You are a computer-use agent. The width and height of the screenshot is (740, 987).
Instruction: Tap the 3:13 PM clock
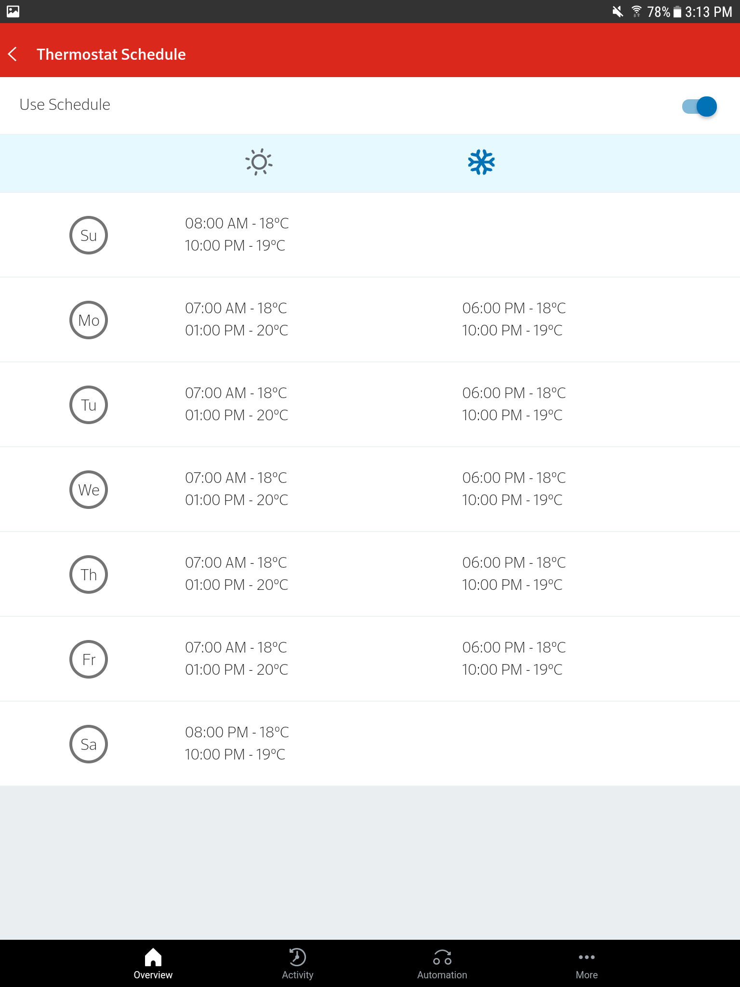tap(709, 12)
